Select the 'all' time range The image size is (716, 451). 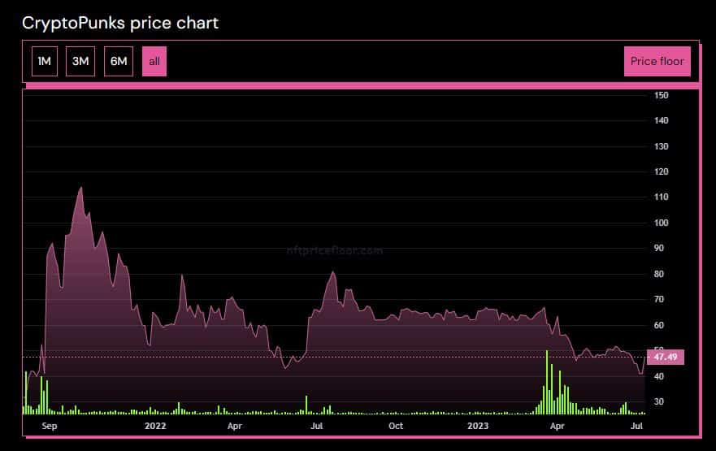(154, 61)
